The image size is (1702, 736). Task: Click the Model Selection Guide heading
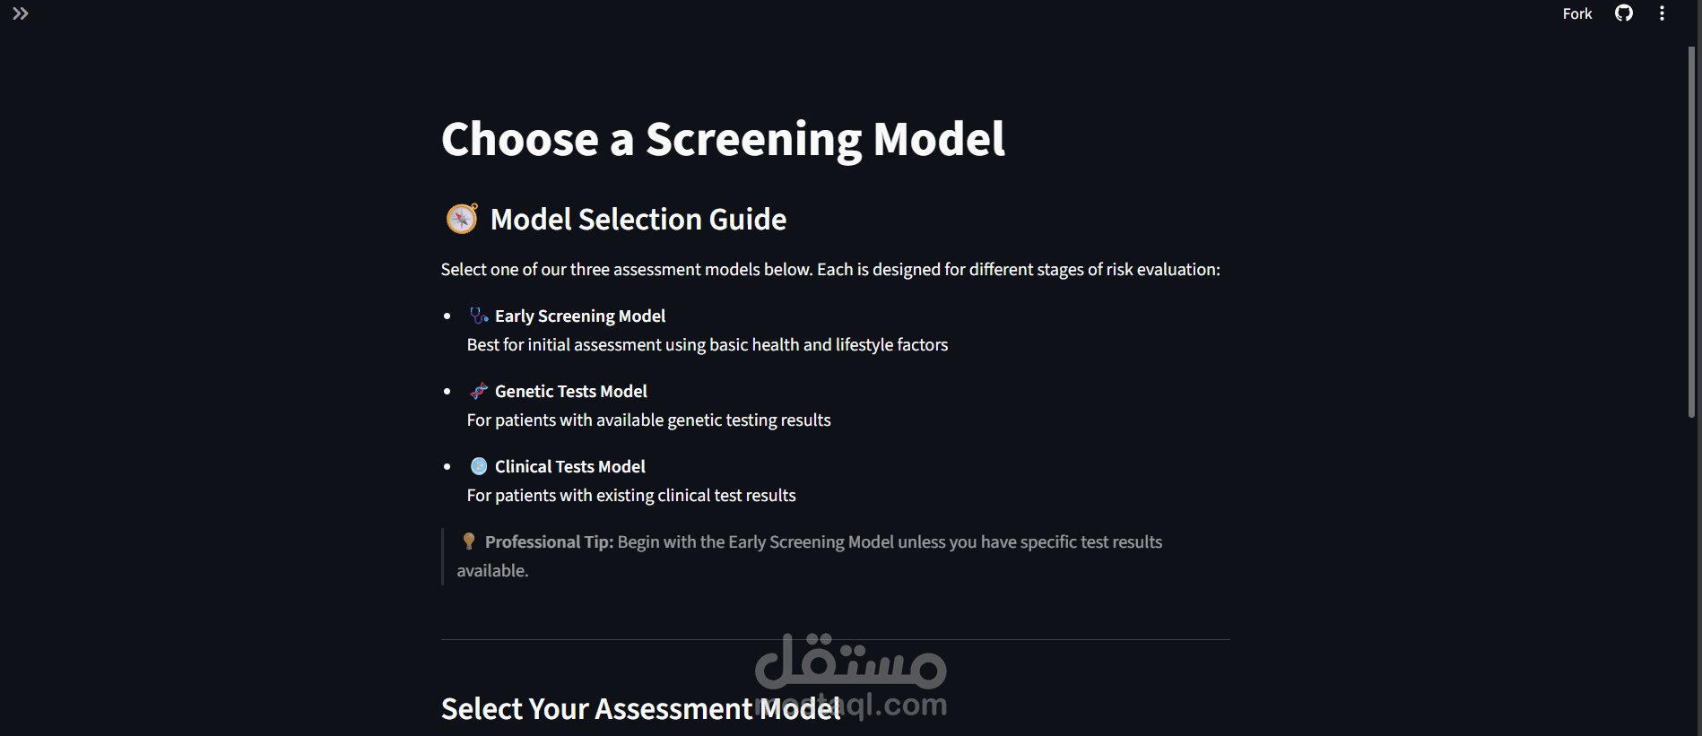click(638, 220)
